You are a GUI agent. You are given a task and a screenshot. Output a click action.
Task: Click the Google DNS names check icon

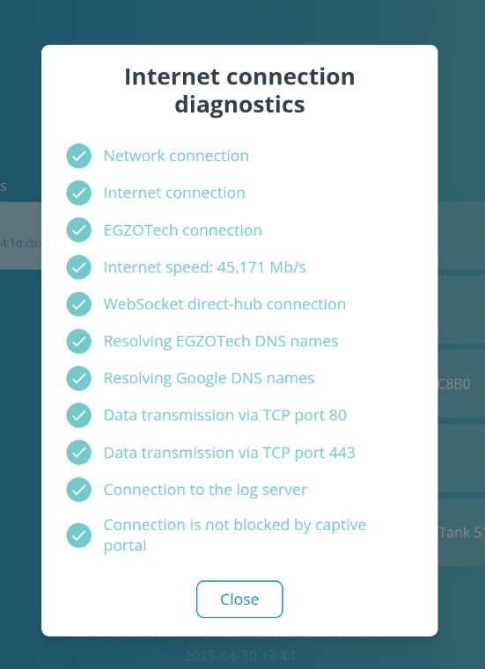pos(78,378)
